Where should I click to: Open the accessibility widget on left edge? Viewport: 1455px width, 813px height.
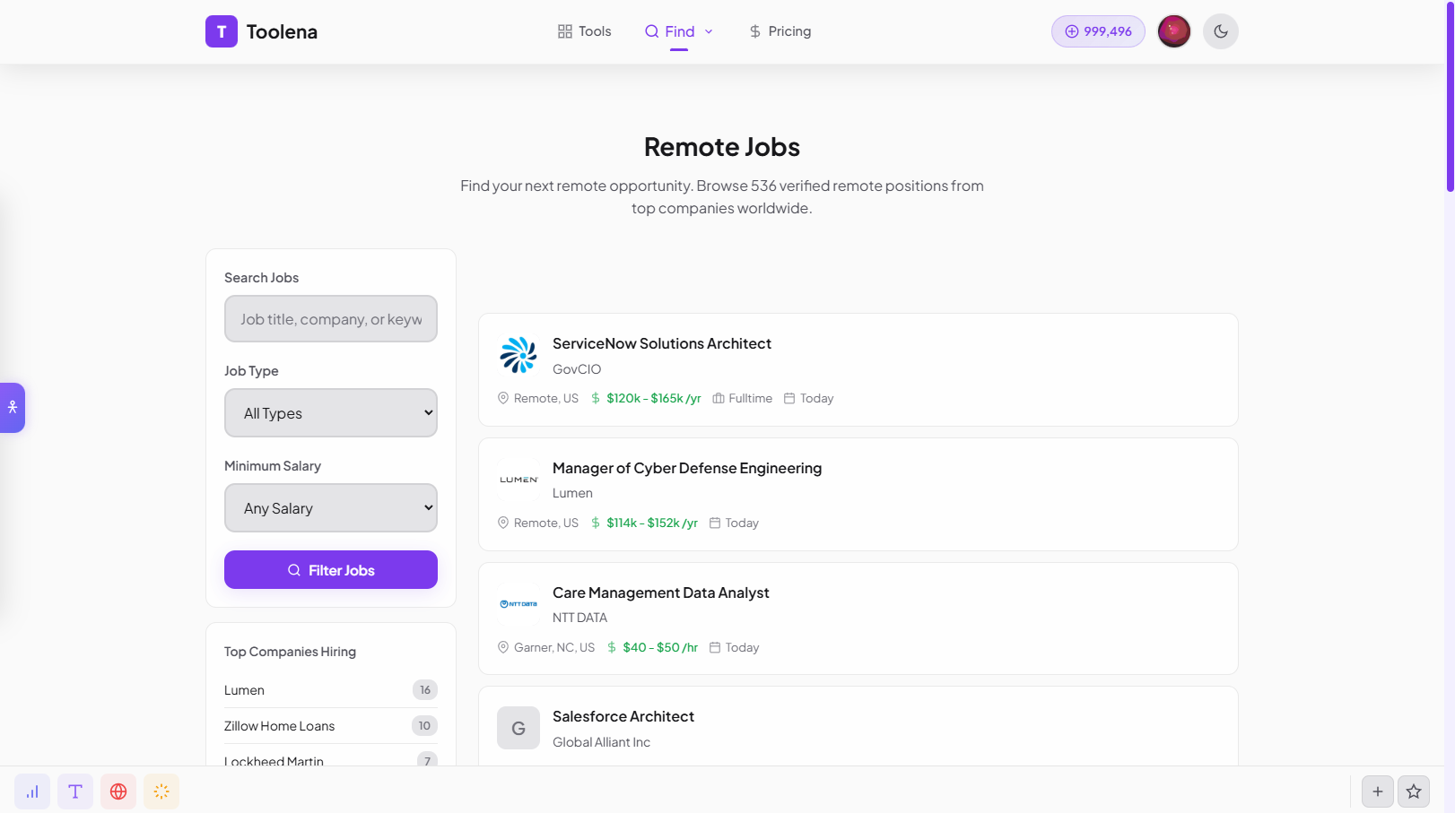(x=13, y=408)
